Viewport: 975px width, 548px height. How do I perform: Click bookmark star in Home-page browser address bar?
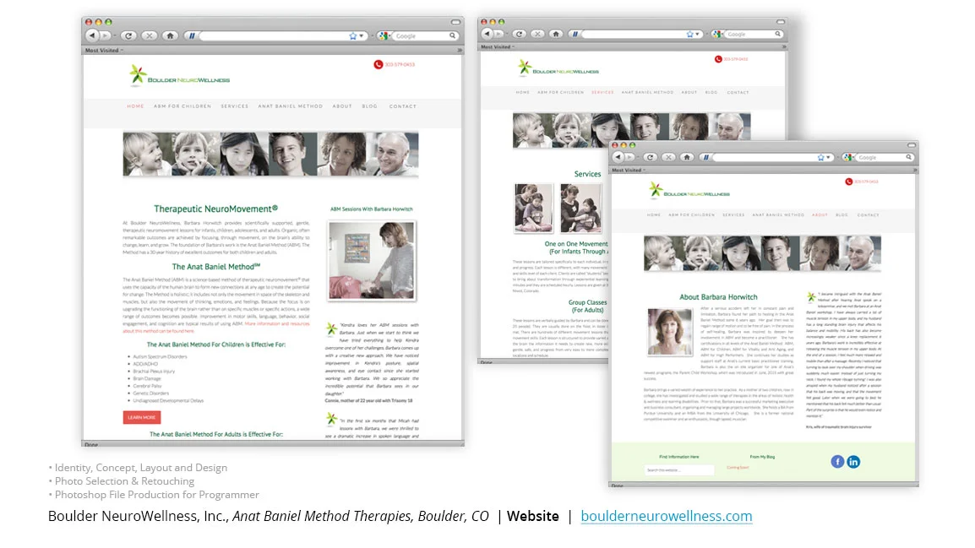353,36
